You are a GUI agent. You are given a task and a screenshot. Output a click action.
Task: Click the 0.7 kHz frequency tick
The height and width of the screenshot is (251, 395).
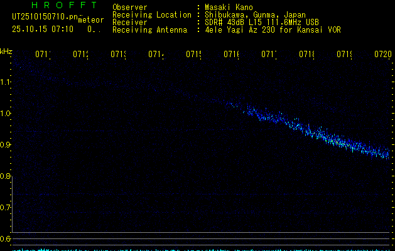pyautogui.click(x=6, y=208)
